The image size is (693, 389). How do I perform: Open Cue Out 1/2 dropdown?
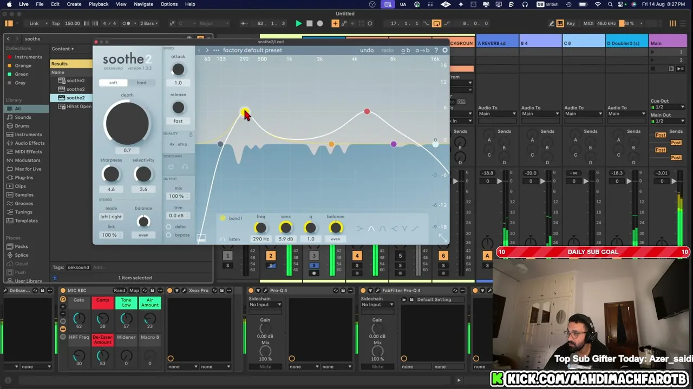(x=668, y=107)
